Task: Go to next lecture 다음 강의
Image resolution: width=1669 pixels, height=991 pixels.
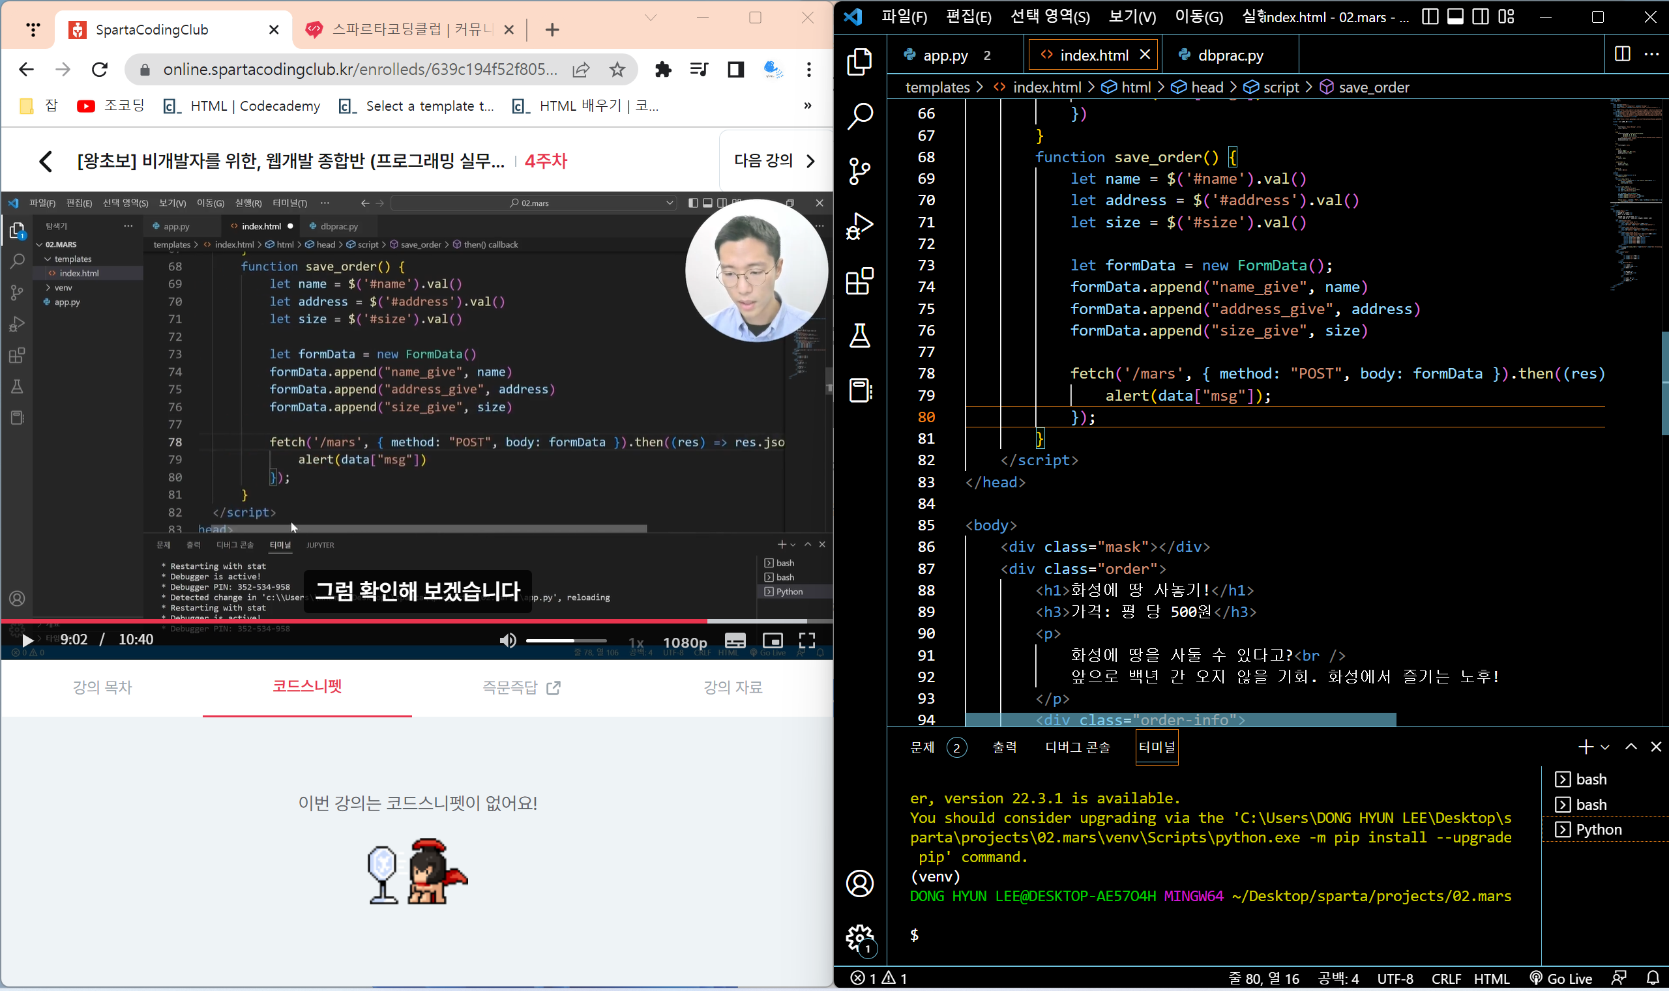Action: (775, 161)
